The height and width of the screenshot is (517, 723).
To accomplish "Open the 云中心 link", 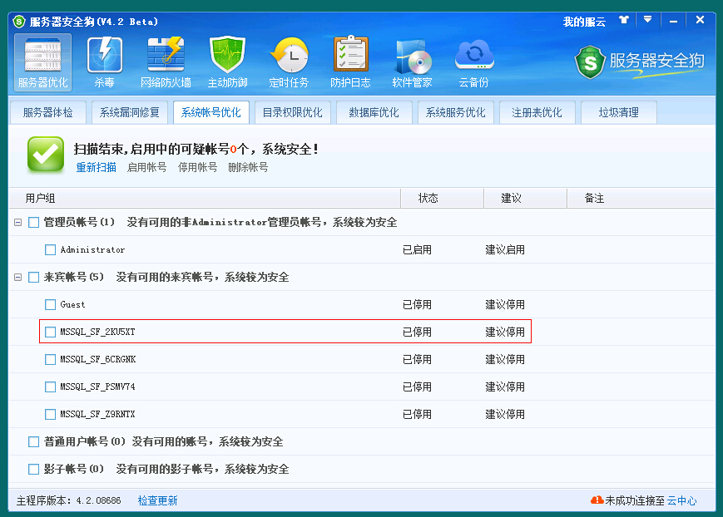I will [x=681, y=500].
